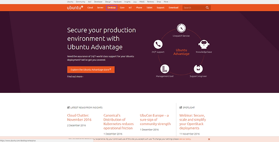
Task: Click the 2 December 2016 date text
Action: 76,125
